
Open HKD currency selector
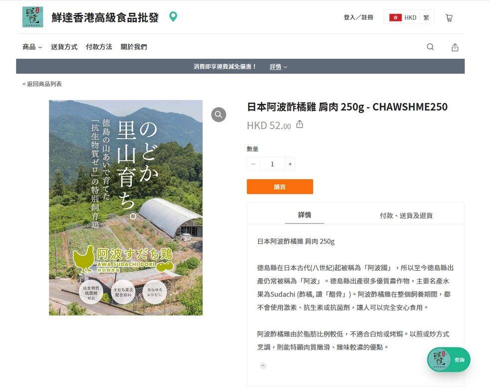coord(410,17)
